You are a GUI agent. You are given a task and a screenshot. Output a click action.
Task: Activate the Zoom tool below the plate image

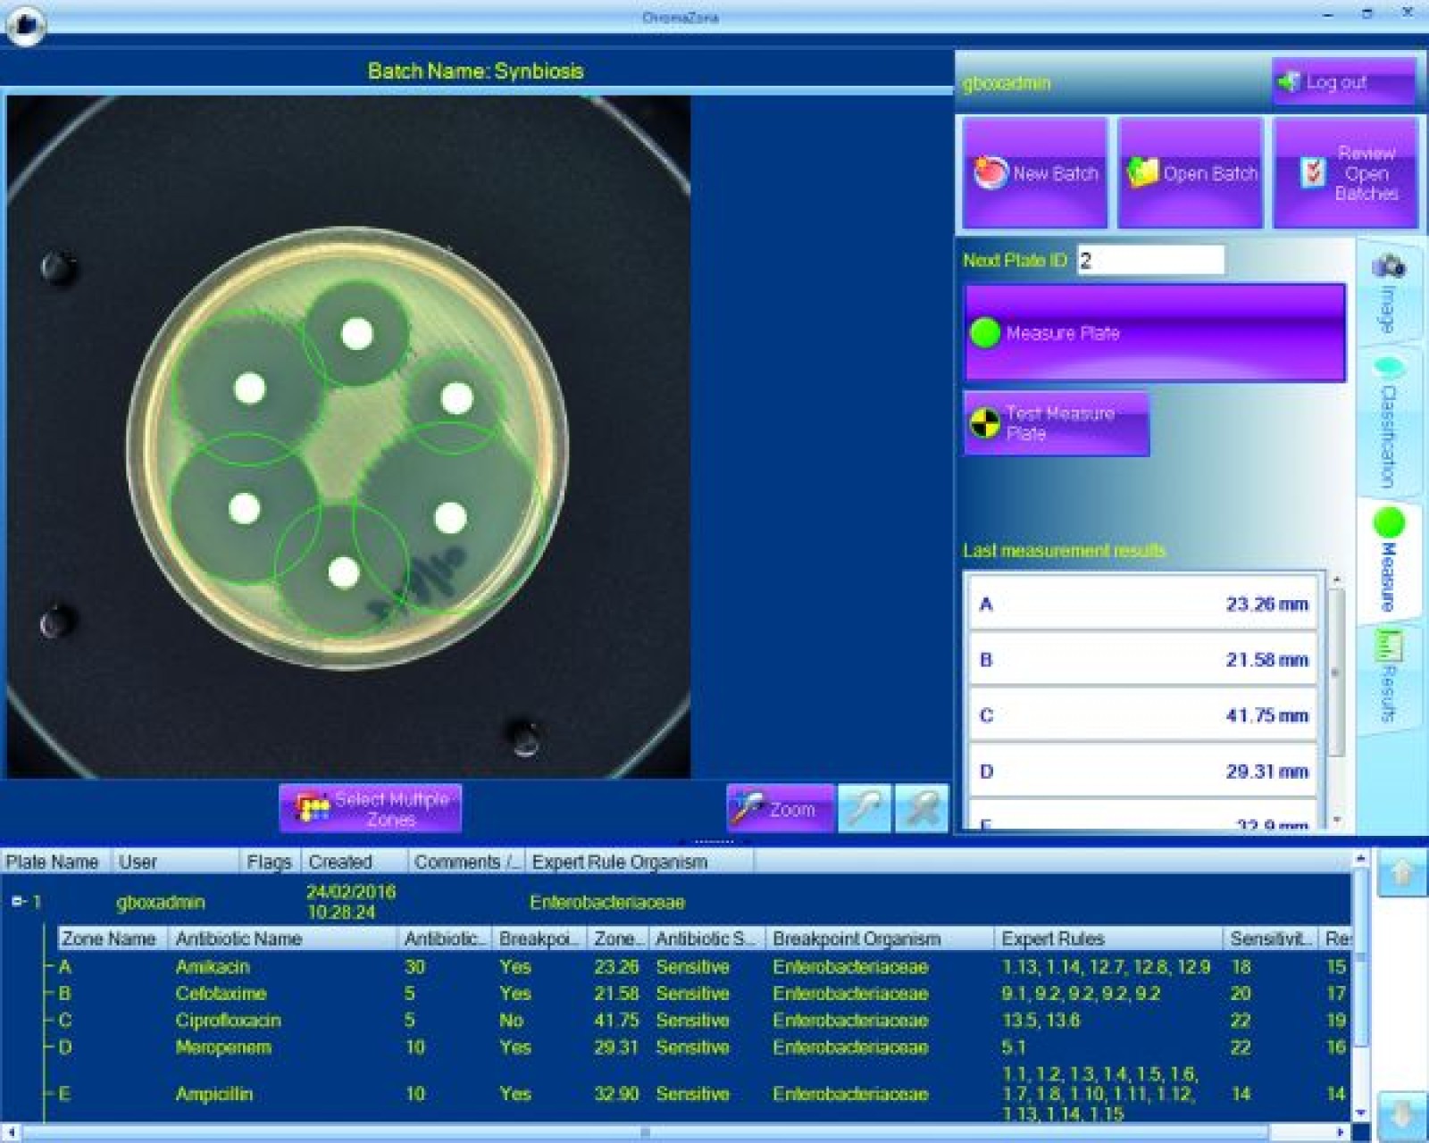point(780,809)
